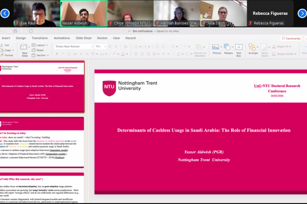The width and height of the screenshot is (307, 204).
Task: Insert a Text Box
Action: [x=238, y=50]
